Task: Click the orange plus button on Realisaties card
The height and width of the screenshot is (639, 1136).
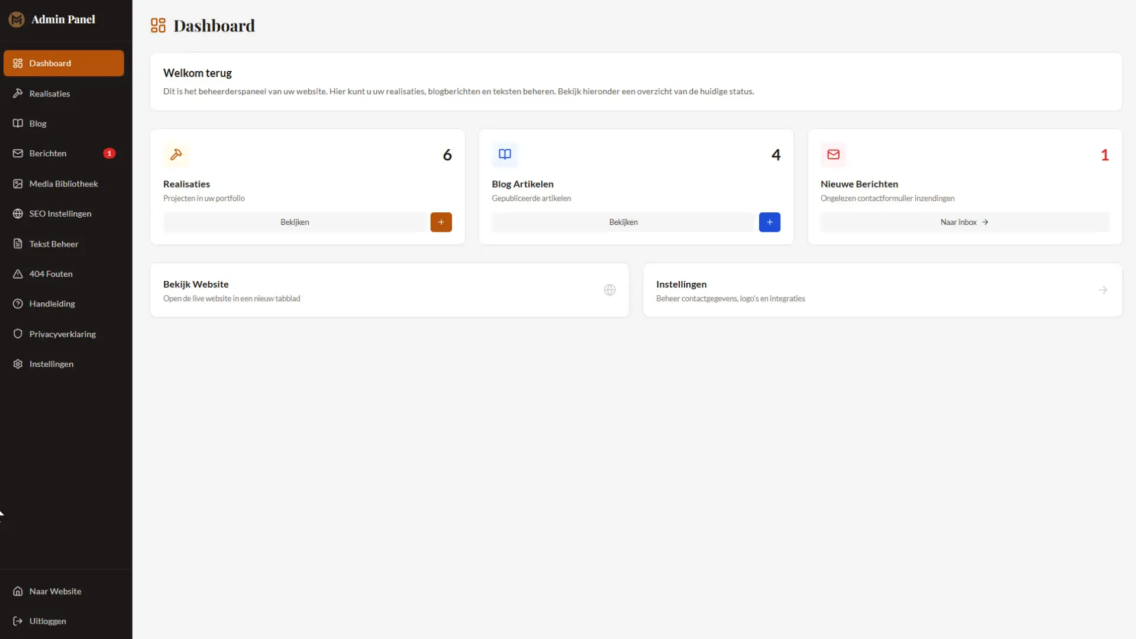Action: pyautogui.click(x=441, y=222)
